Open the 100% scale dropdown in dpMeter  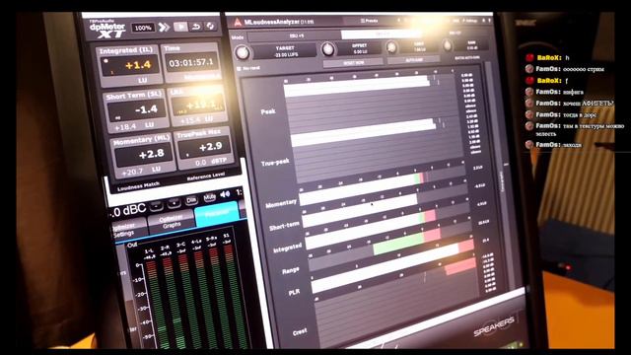pyautogui.click(x=143, y=28)
